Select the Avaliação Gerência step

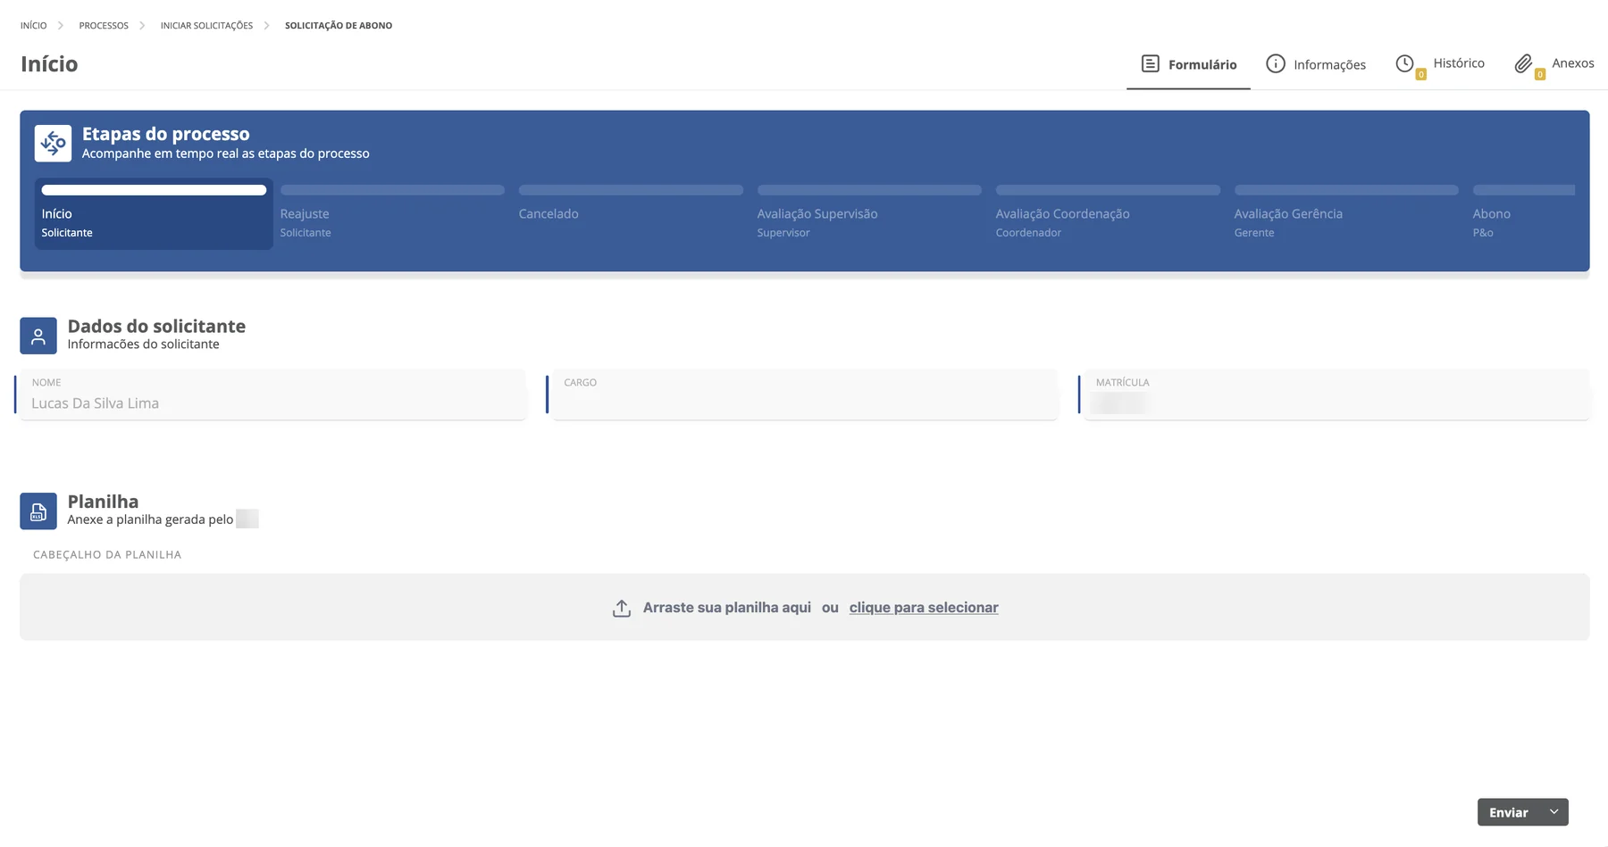[1346, 214]
